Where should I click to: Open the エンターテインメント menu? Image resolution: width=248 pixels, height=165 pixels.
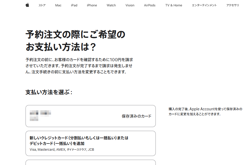204,5
